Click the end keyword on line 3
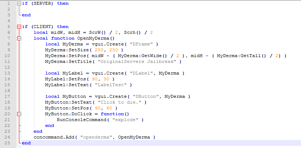301x148 pixels. pos(26,15)
